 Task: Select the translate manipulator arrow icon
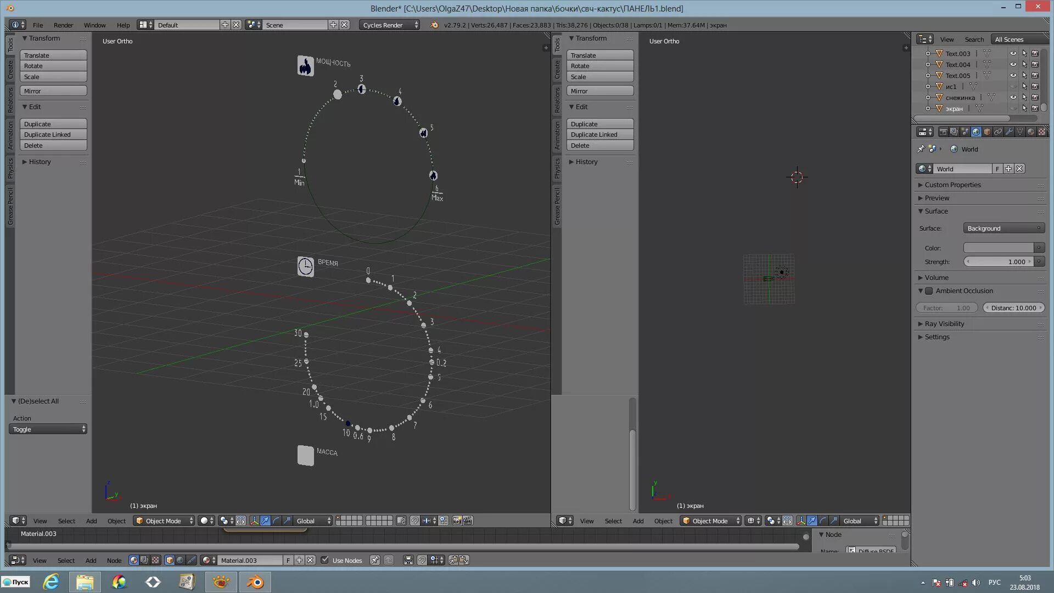(x=265, y=521)
